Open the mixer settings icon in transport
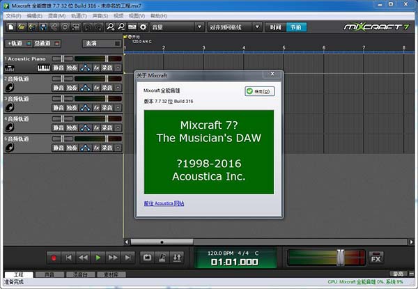Screen dimensions: 418x289 coord(177,258)
